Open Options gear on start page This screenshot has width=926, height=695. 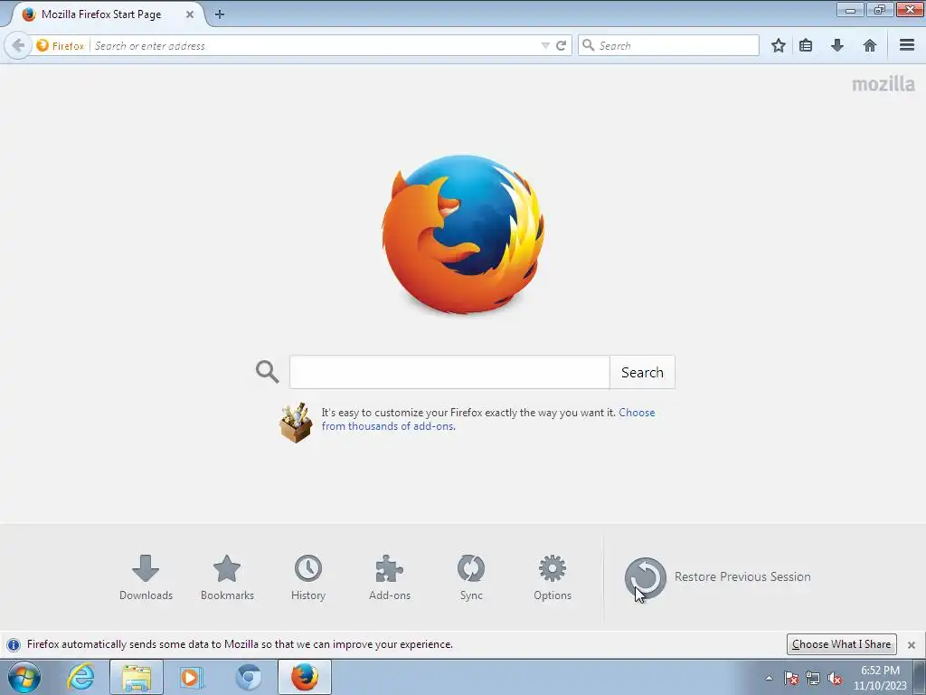coord(553,577)
